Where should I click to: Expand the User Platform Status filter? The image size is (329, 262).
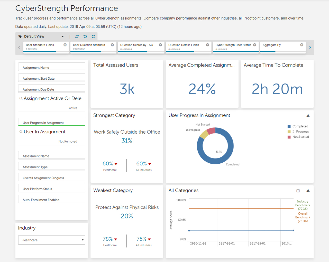(52, 188)
